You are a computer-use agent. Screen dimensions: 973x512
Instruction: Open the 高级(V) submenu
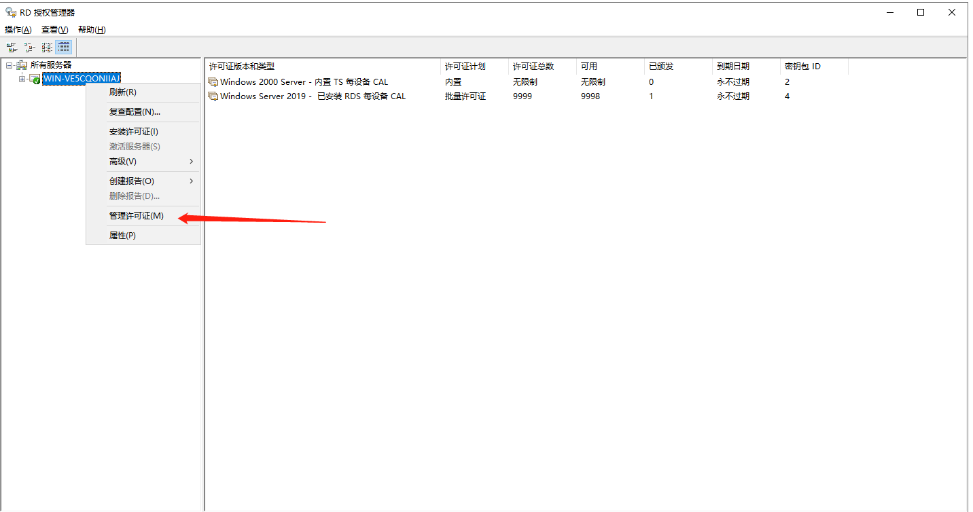[143, 162]
